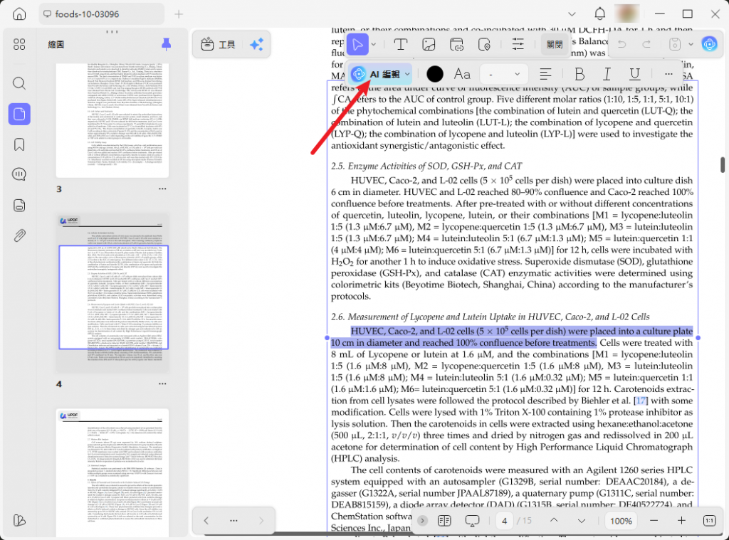Select the foods-10-03096 document tab
Image resolution: width=729 pixels, height=540 pixels.
tap(101, 14)
